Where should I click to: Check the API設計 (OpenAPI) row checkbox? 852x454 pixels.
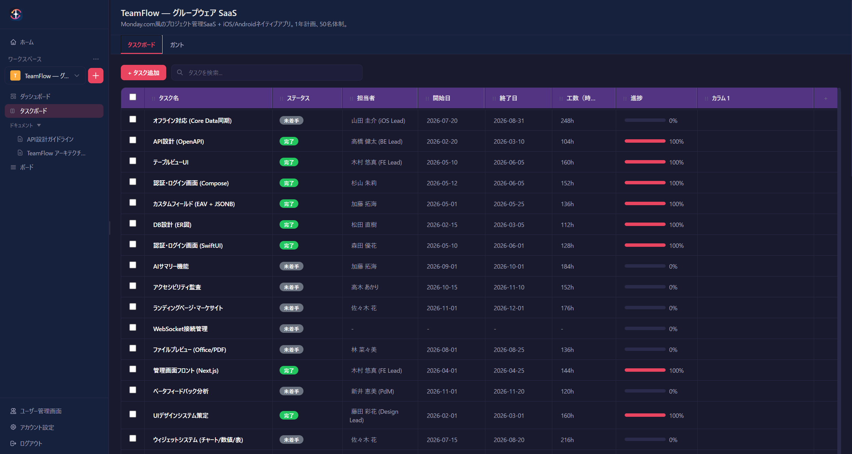pyautogui.click(x=133, y=140)
